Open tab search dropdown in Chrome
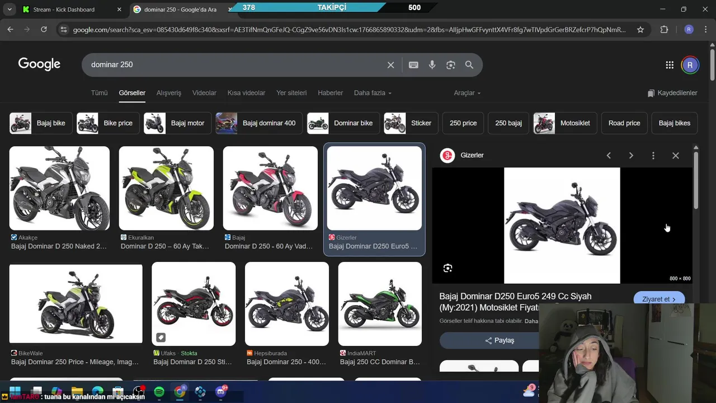The width and height of the screenshot is (716, 403). point(10,10)
